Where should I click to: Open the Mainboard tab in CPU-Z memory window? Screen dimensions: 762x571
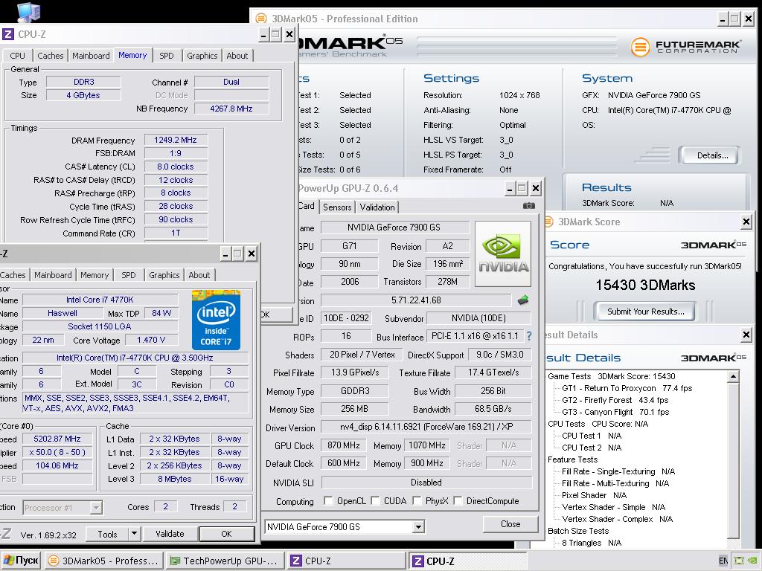(91, 56)
